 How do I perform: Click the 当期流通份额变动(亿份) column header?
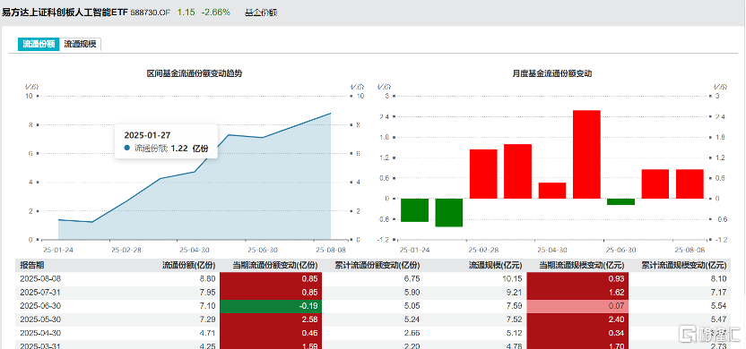(x=275, y=266)
